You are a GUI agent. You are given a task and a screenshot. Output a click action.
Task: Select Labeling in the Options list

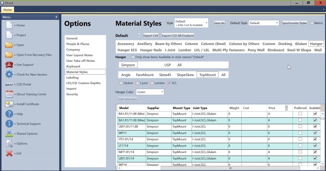[x=73, y=78]
